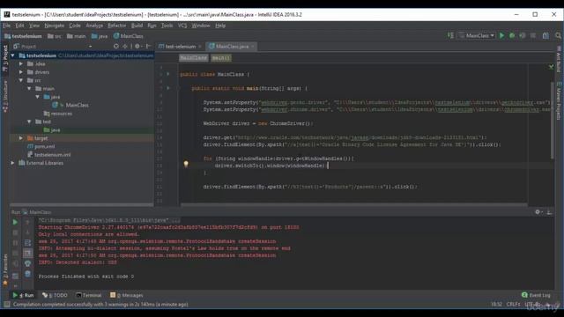Open the Run panel settings gear
Screen dimensions: 564x317
(x=538, y=212)
